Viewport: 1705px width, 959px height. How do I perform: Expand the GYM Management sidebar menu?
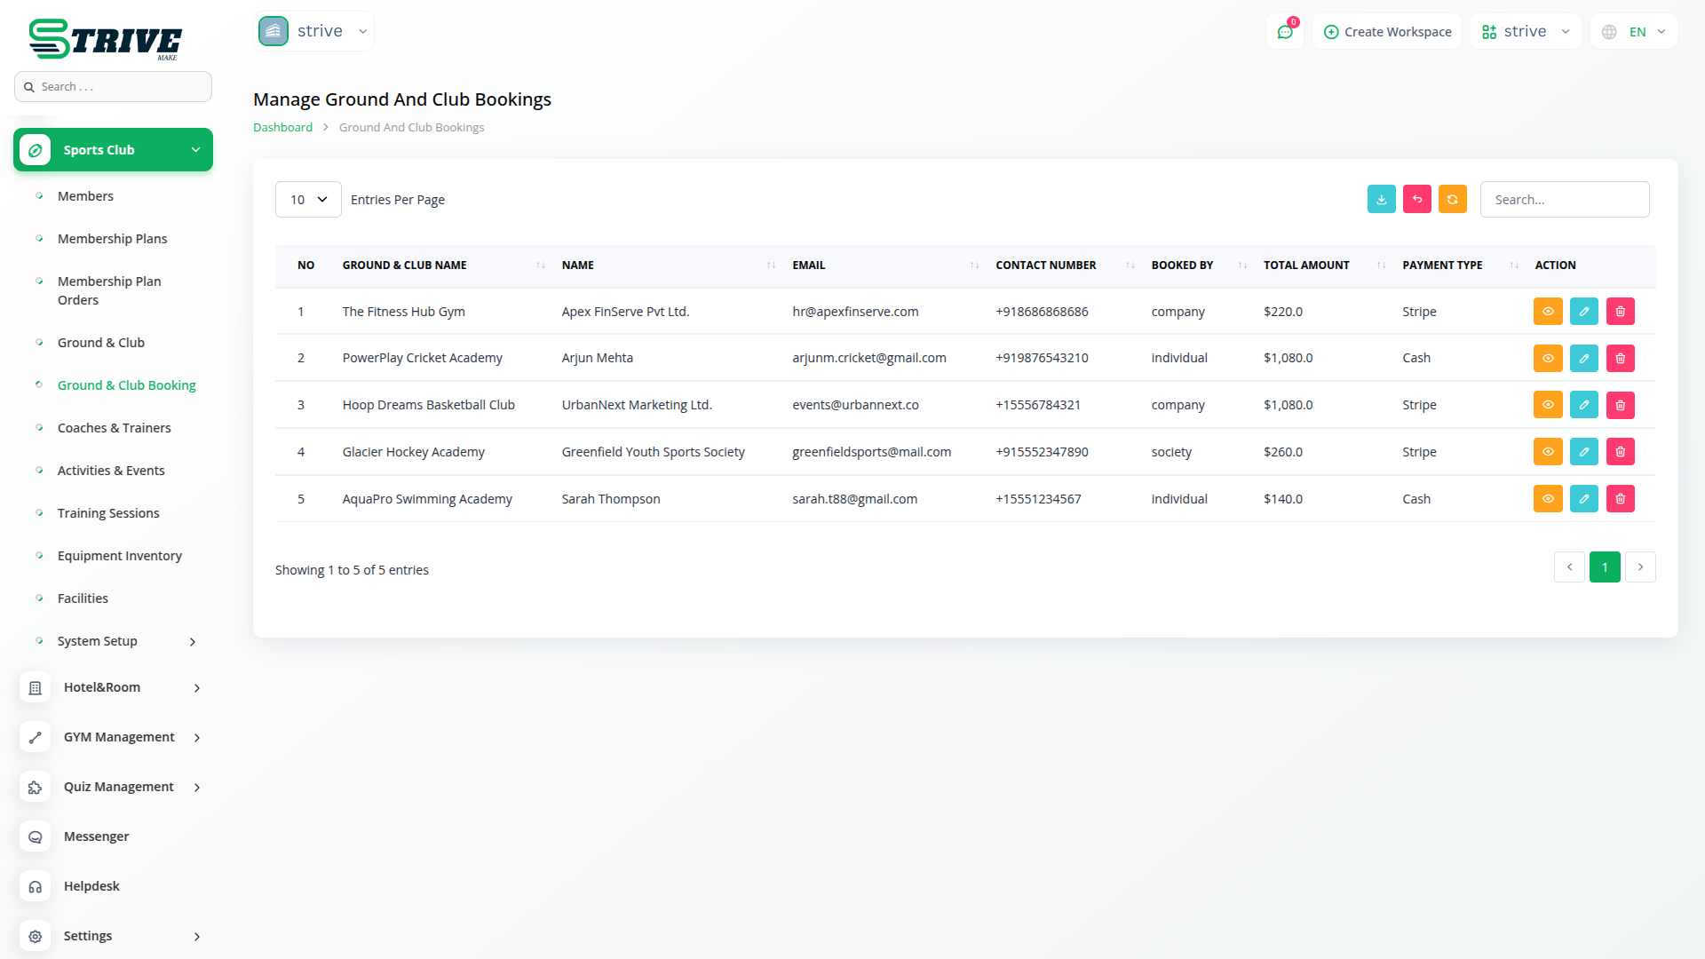click(119, 737)
